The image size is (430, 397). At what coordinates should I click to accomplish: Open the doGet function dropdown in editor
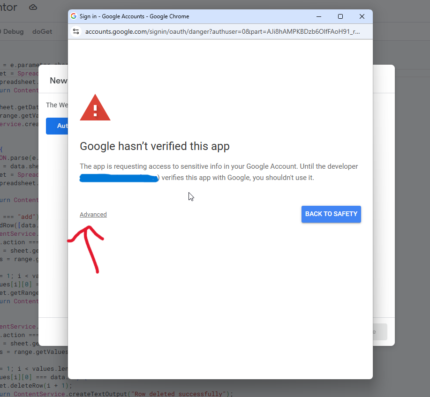(x=42, y=31)
